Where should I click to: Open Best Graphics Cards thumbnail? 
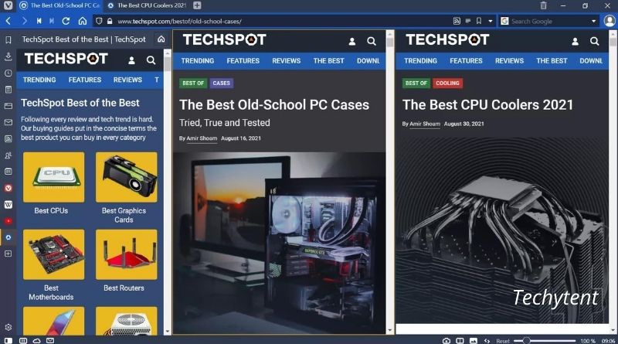(x=126, y=177)
